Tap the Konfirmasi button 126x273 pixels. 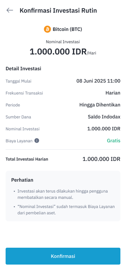click(x=63, y=256)
